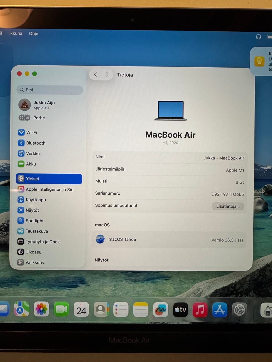
Task: Select Verkko in the sidebar
Action: click(29, 153)
